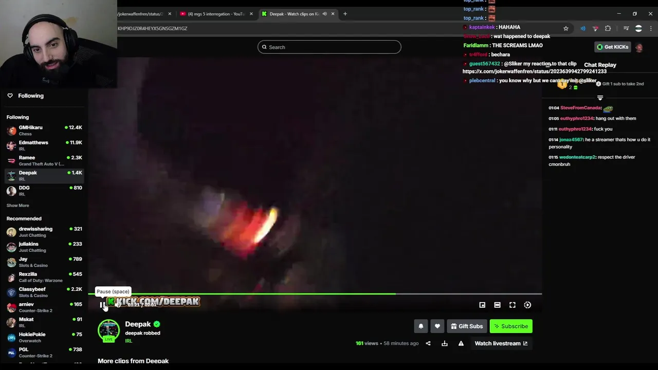Click jonaz4567 username in chat replay
The width and height of the screenshot is (658, 370).
[571, 140]
